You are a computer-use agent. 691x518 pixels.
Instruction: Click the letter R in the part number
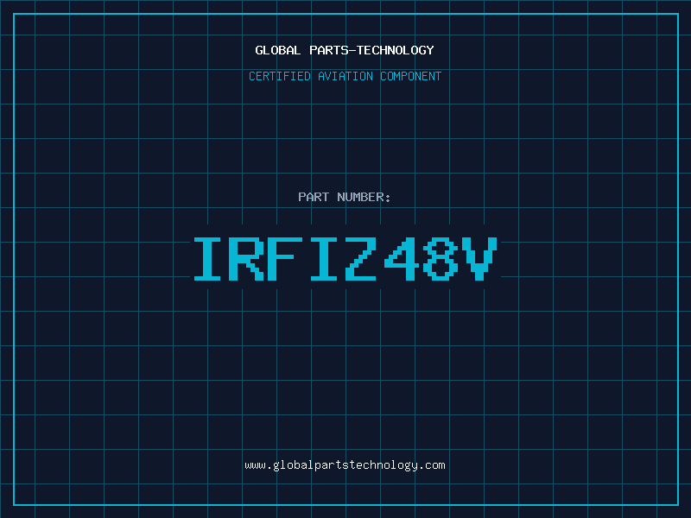[246, 259]
